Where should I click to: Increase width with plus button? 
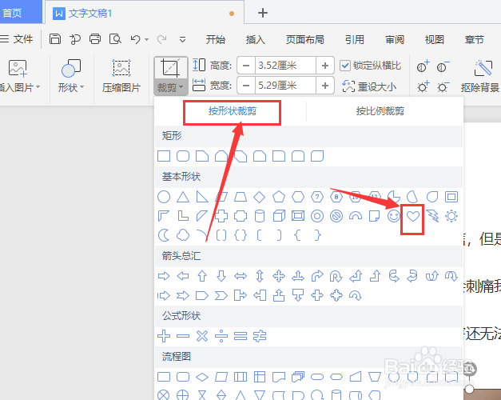point(325,86)
